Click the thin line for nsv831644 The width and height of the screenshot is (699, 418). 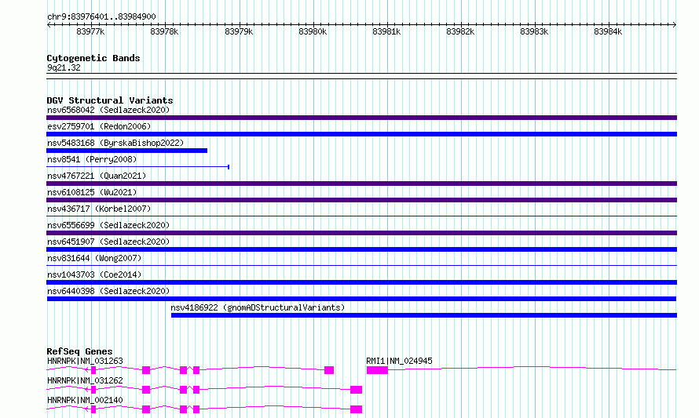click(x=361, y=266)
